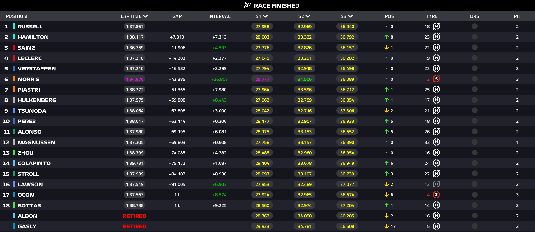
Task: Toggle the DRS indicator for Bottas
Action: 474,205
